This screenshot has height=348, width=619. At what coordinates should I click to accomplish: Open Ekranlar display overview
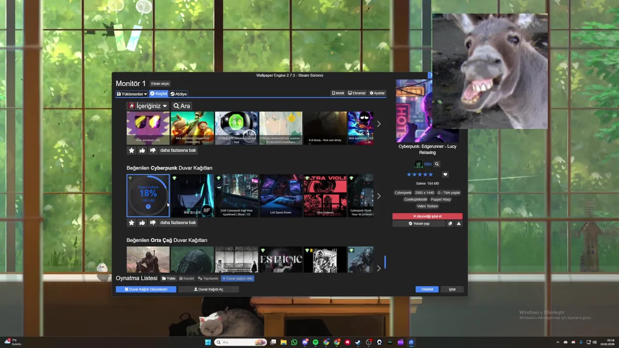coord(357,93)
